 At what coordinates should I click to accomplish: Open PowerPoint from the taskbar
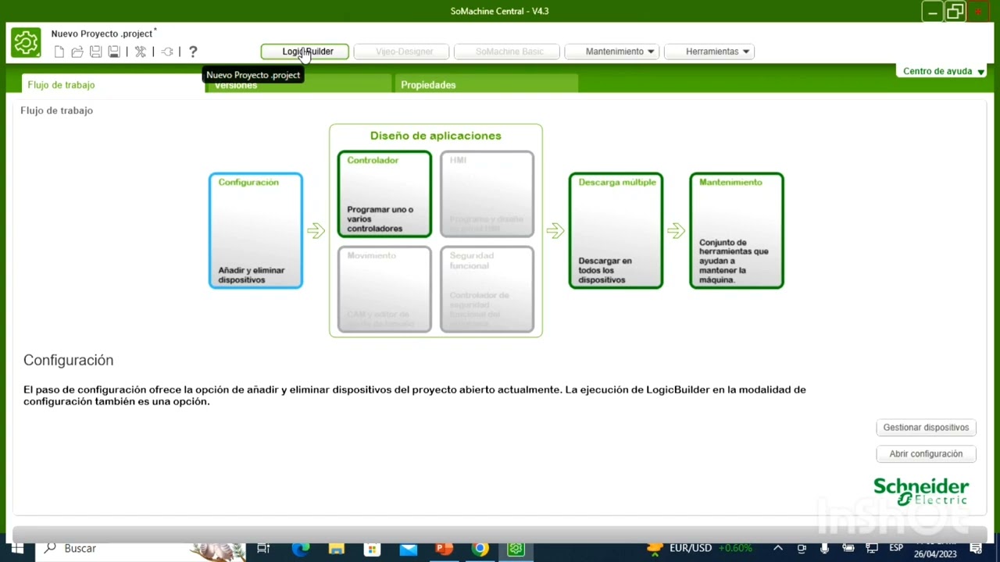(x=445, y=549)
